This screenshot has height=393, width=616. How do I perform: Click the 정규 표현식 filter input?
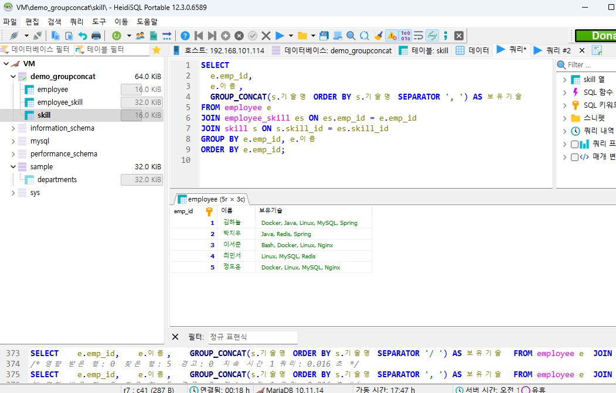point(253,337)
